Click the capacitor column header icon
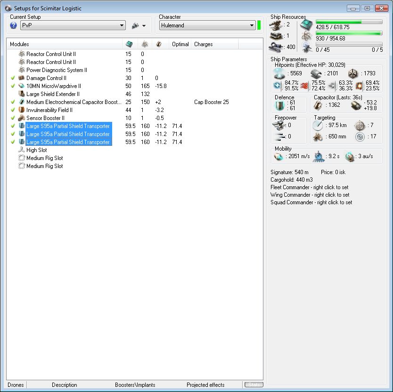The image size is (393, 392). point(159,44)
